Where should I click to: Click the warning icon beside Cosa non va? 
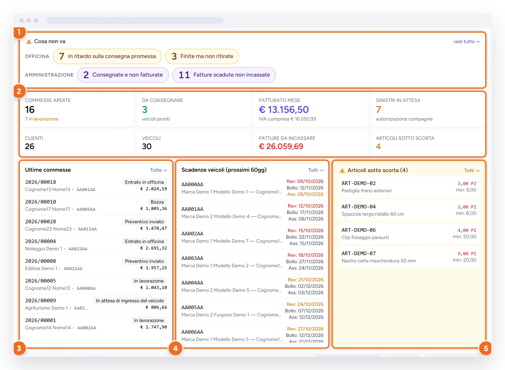(x=29, y=41)
